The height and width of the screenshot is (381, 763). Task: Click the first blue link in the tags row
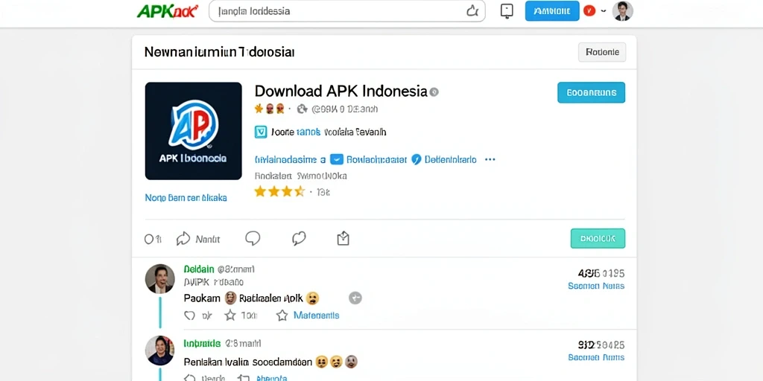(x=290, y=159)
